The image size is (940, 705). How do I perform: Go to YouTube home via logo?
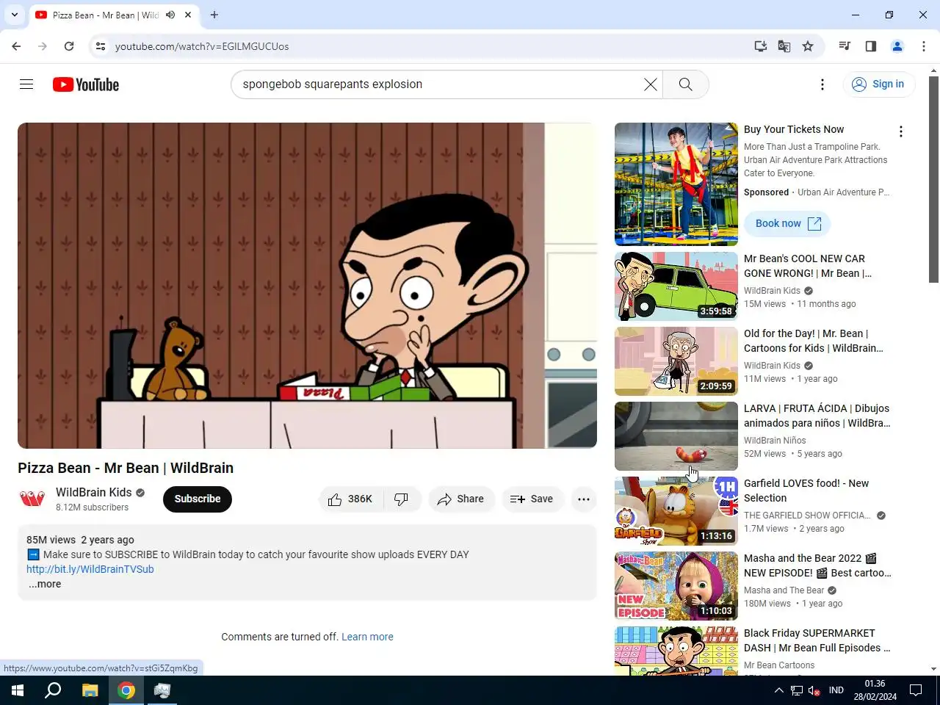tap(86, 84)
